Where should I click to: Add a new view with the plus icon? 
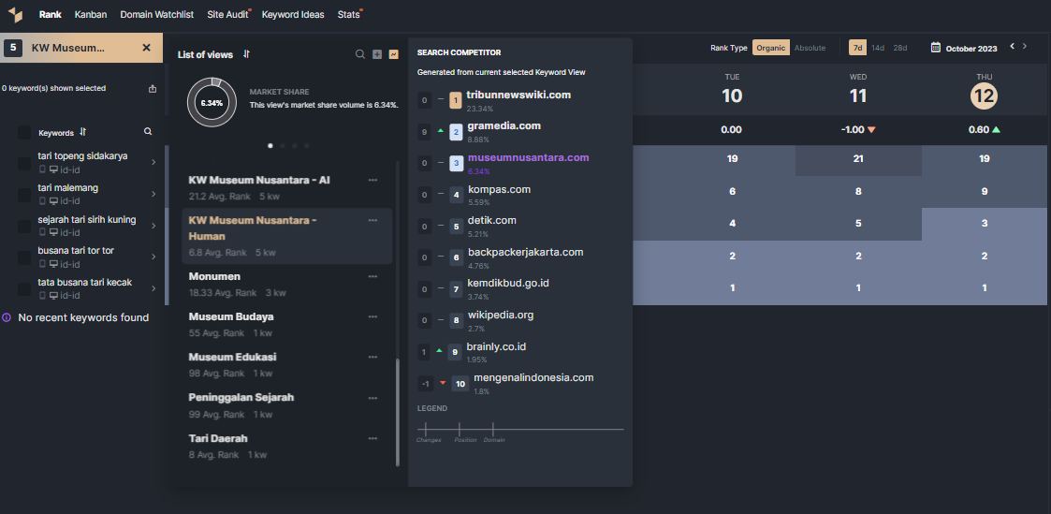(x=377, y=54)
